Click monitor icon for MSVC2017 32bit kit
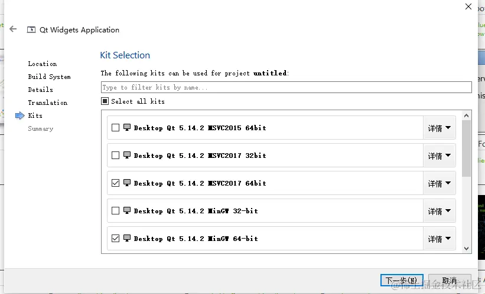 127,155
